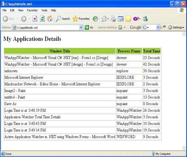Click 'Login Time is at :3:48:19 PM' cell

tap(60, 110)
